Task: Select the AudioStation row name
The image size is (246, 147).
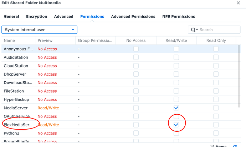Action: pos(16,58)
